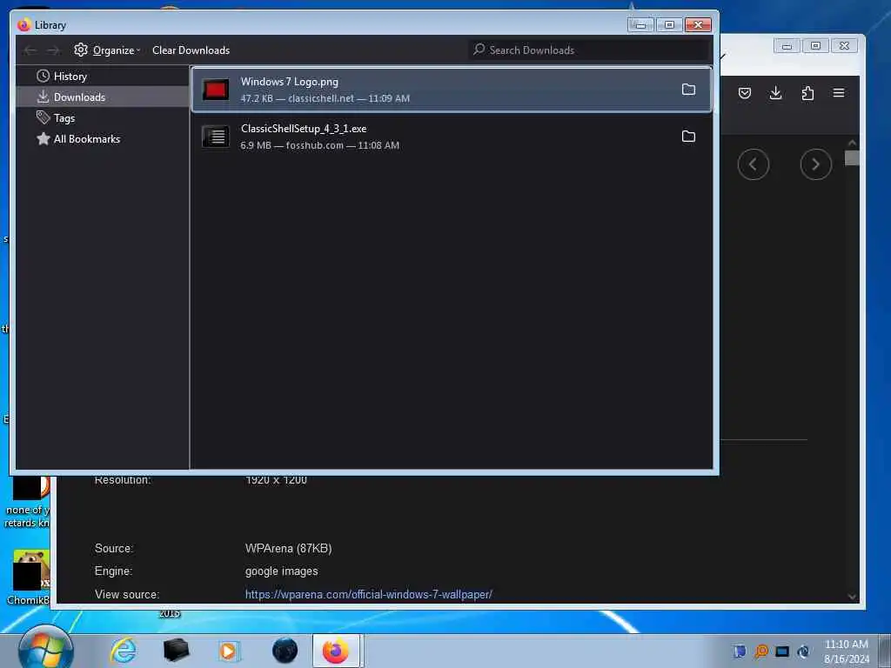891x668 pixels.
Task: Click the browser page scrollbar thumb
Action: [852, 157]
